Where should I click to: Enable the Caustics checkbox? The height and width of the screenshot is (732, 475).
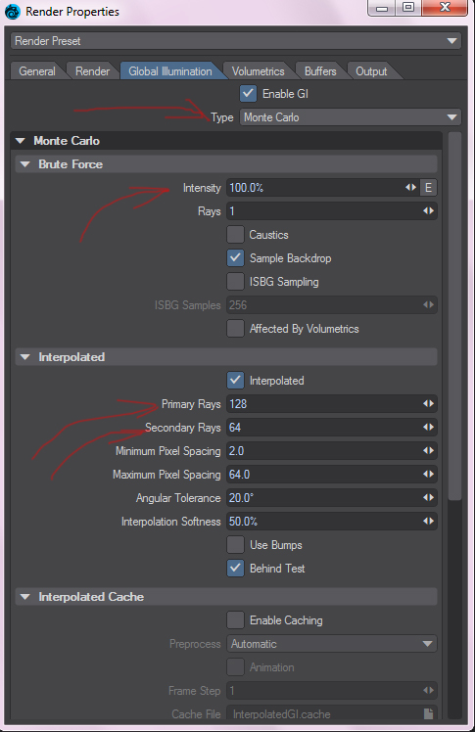point(235,234)
